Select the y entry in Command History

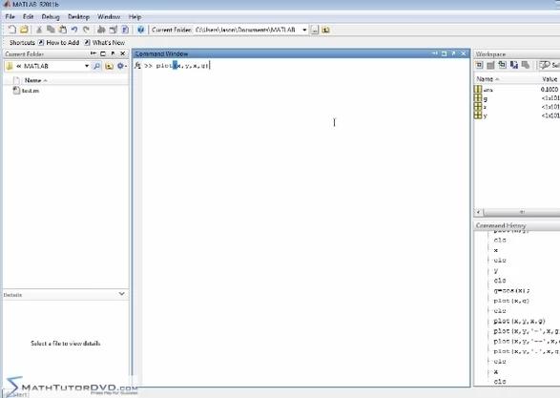pyautogui.click(x=496, y=270)
